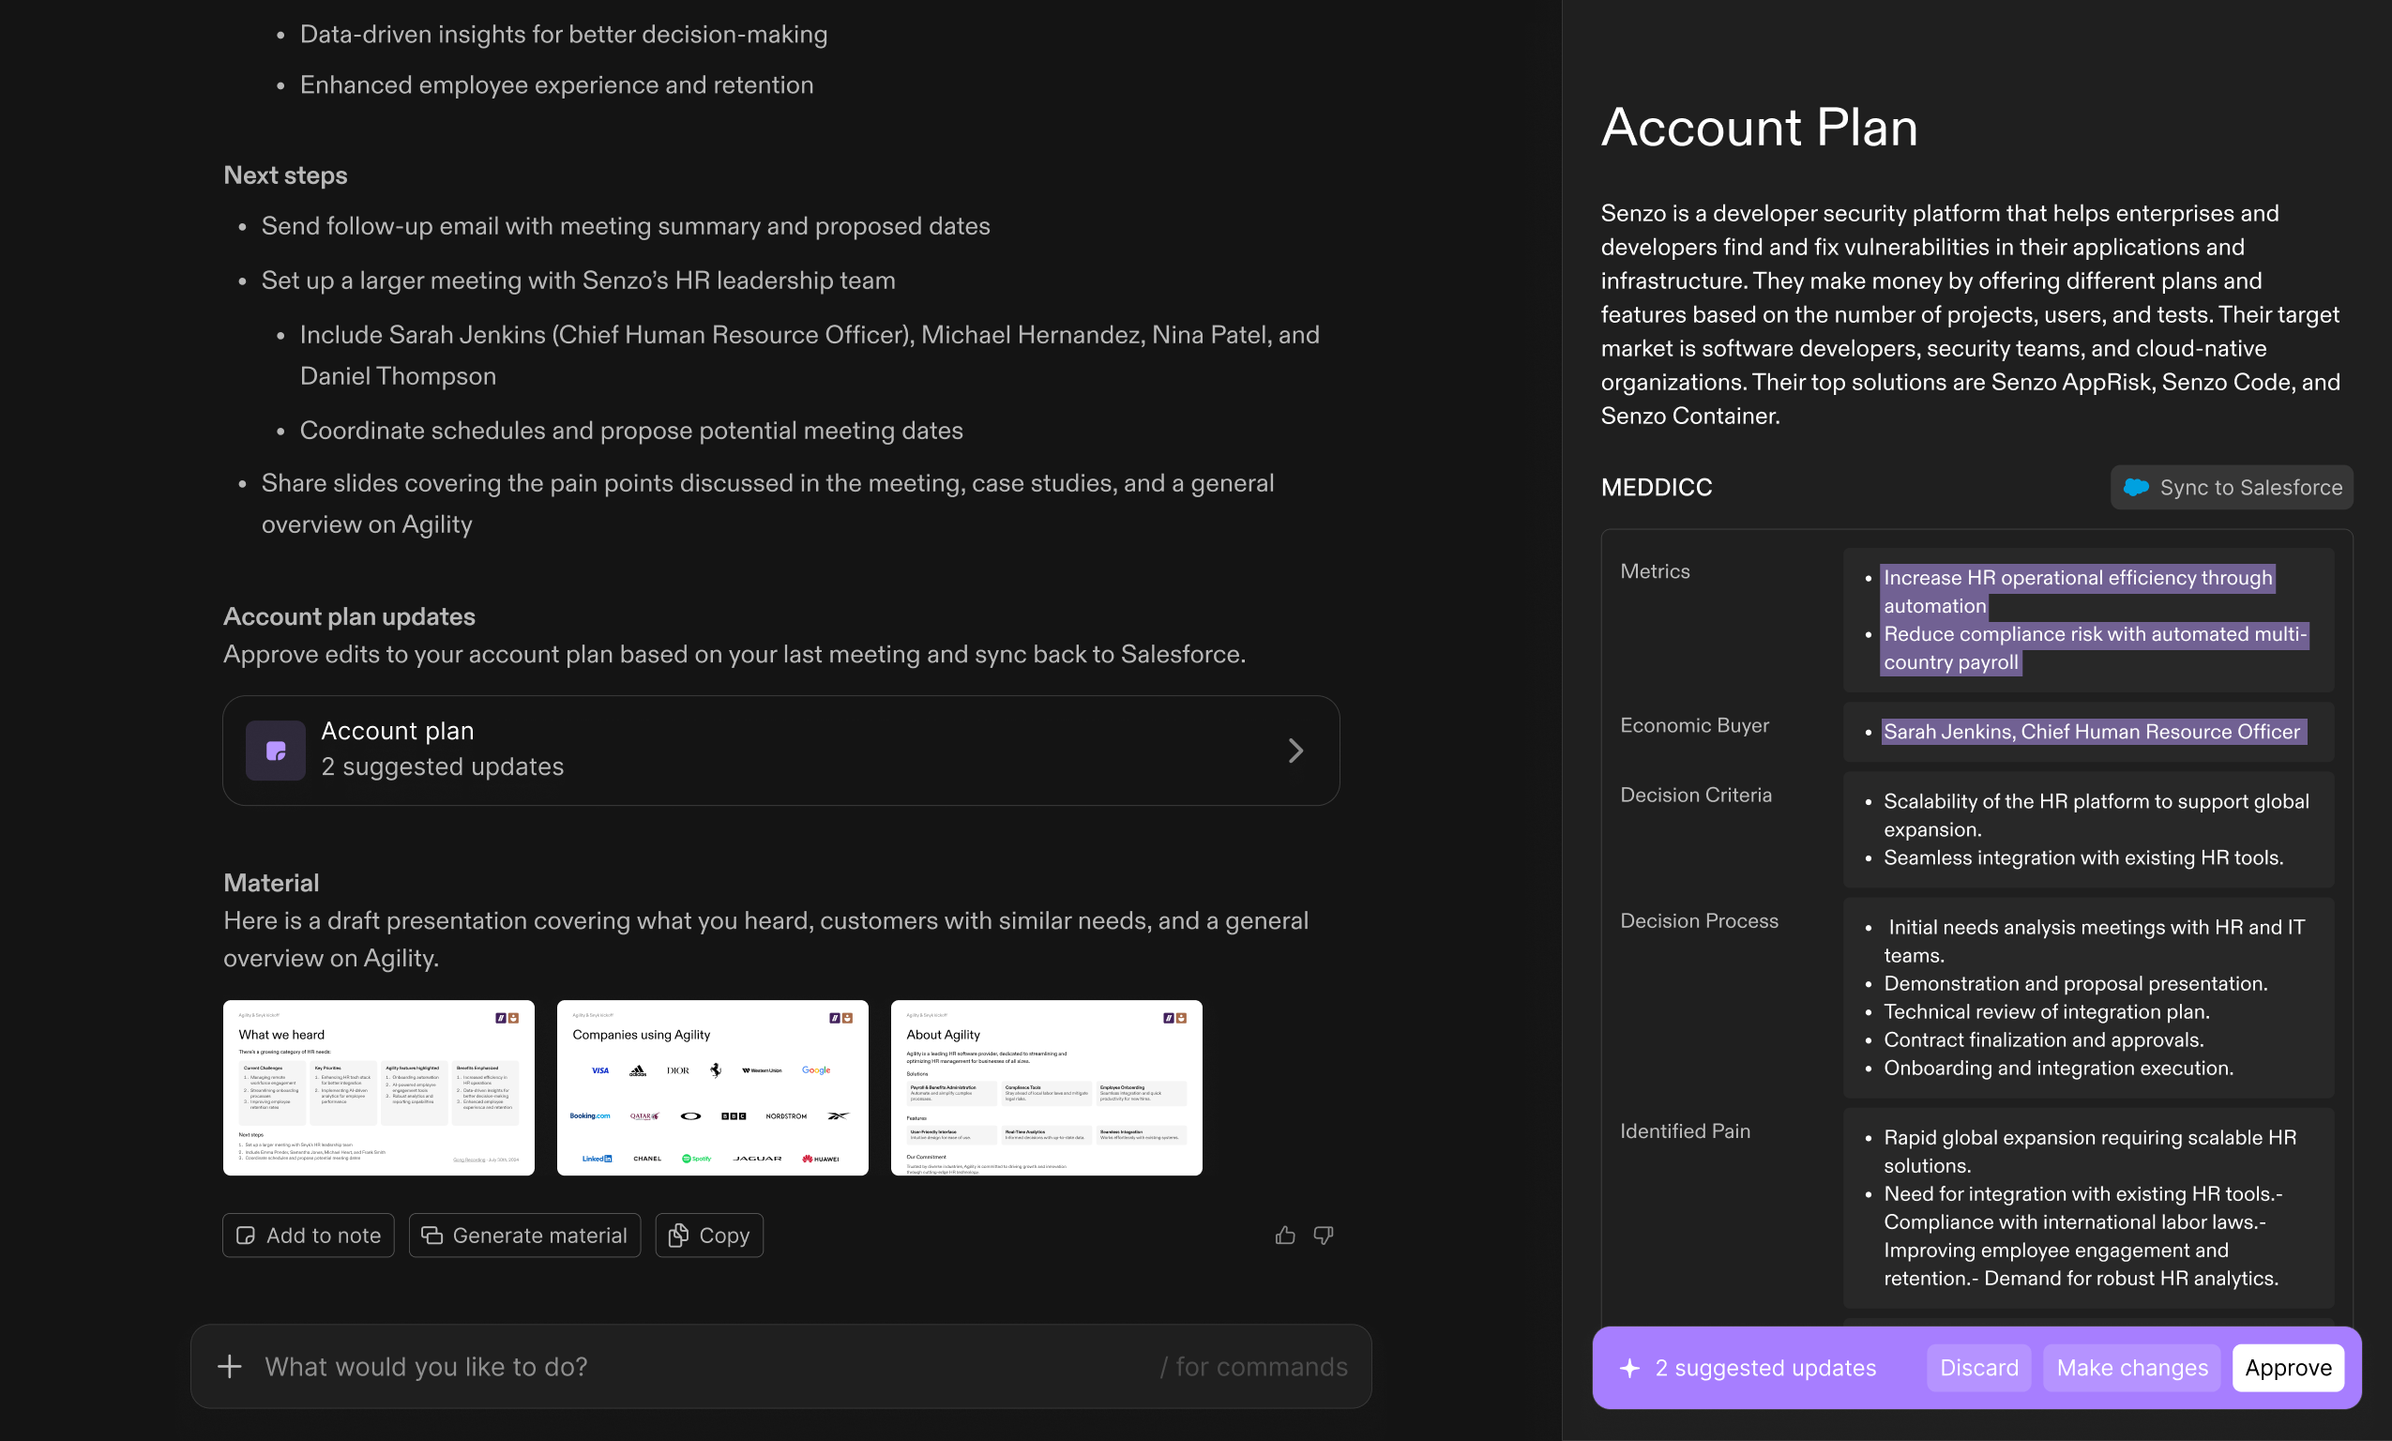Click 'Coordinate schedules and propose potential meeting dates'
The width and height of the screenshot is (2392, 1441).
[x=631, y=431]
